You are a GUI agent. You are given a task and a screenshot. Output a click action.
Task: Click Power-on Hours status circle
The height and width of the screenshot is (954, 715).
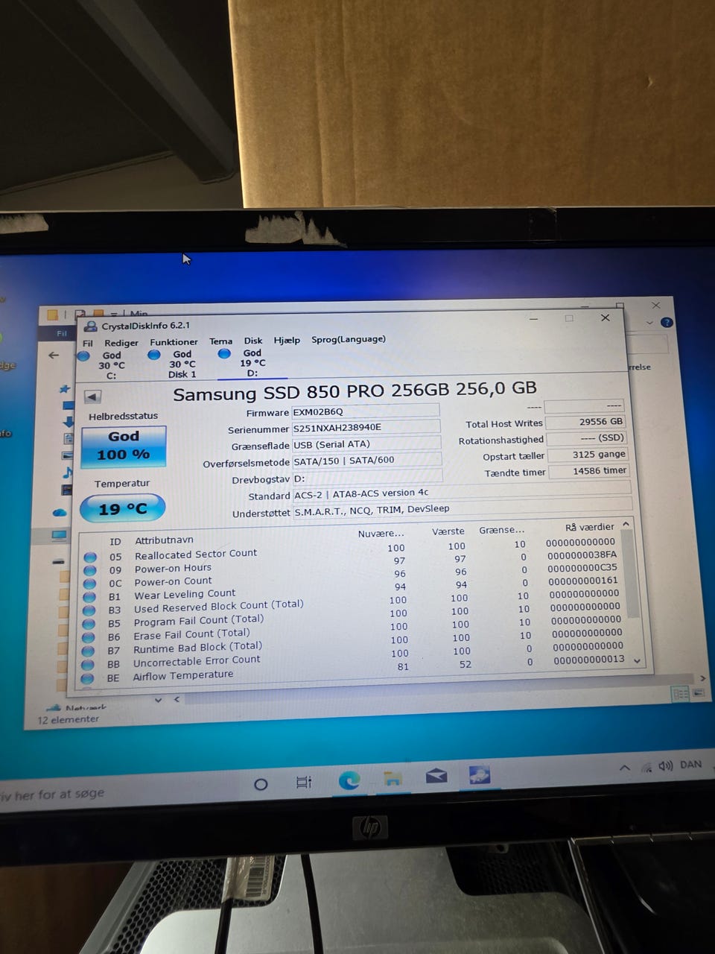coord(90,570)
